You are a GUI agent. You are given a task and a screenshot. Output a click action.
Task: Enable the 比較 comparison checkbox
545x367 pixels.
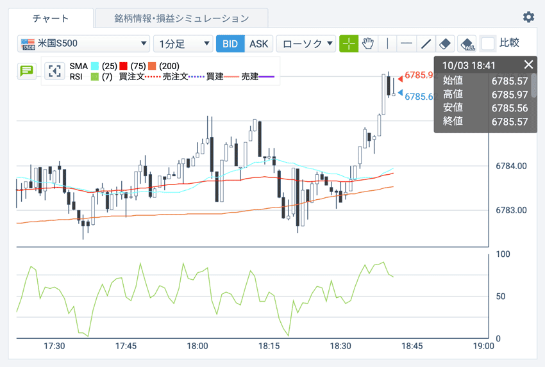[x=489, y=44]
